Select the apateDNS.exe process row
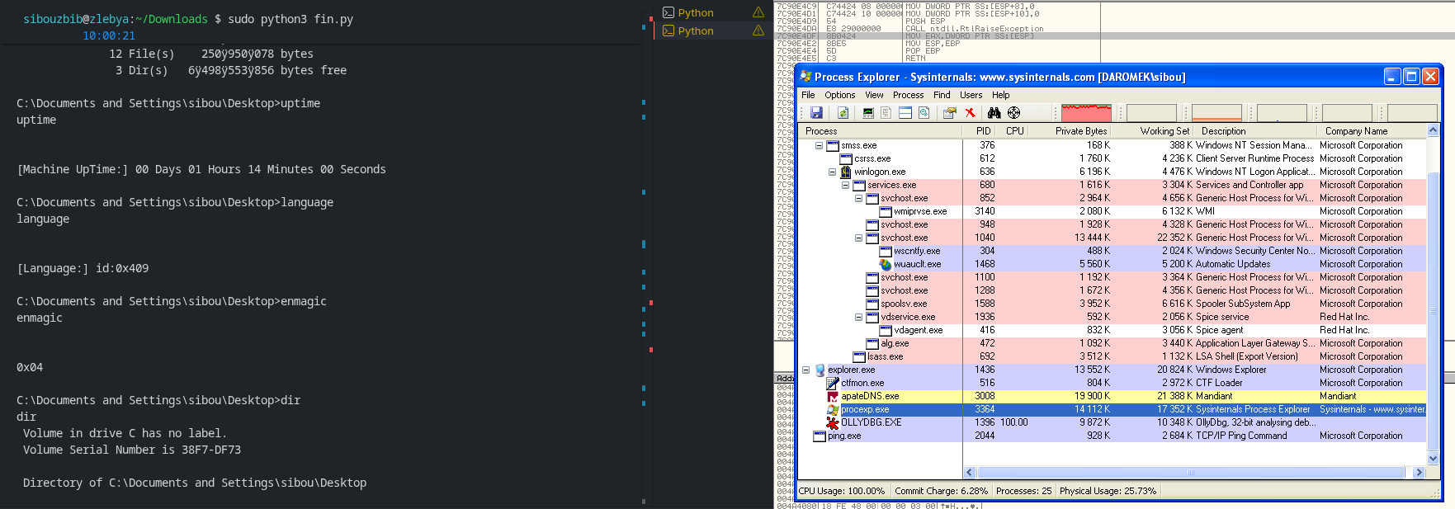Image resolution: width=1455 pixels, height=509 pixels. (x=870, y=396)
